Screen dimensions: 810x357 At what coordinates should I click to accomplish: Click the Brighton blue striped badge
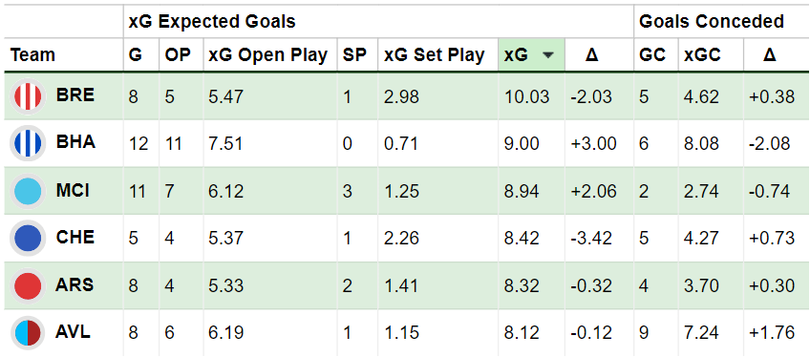(x=28, y=144)
